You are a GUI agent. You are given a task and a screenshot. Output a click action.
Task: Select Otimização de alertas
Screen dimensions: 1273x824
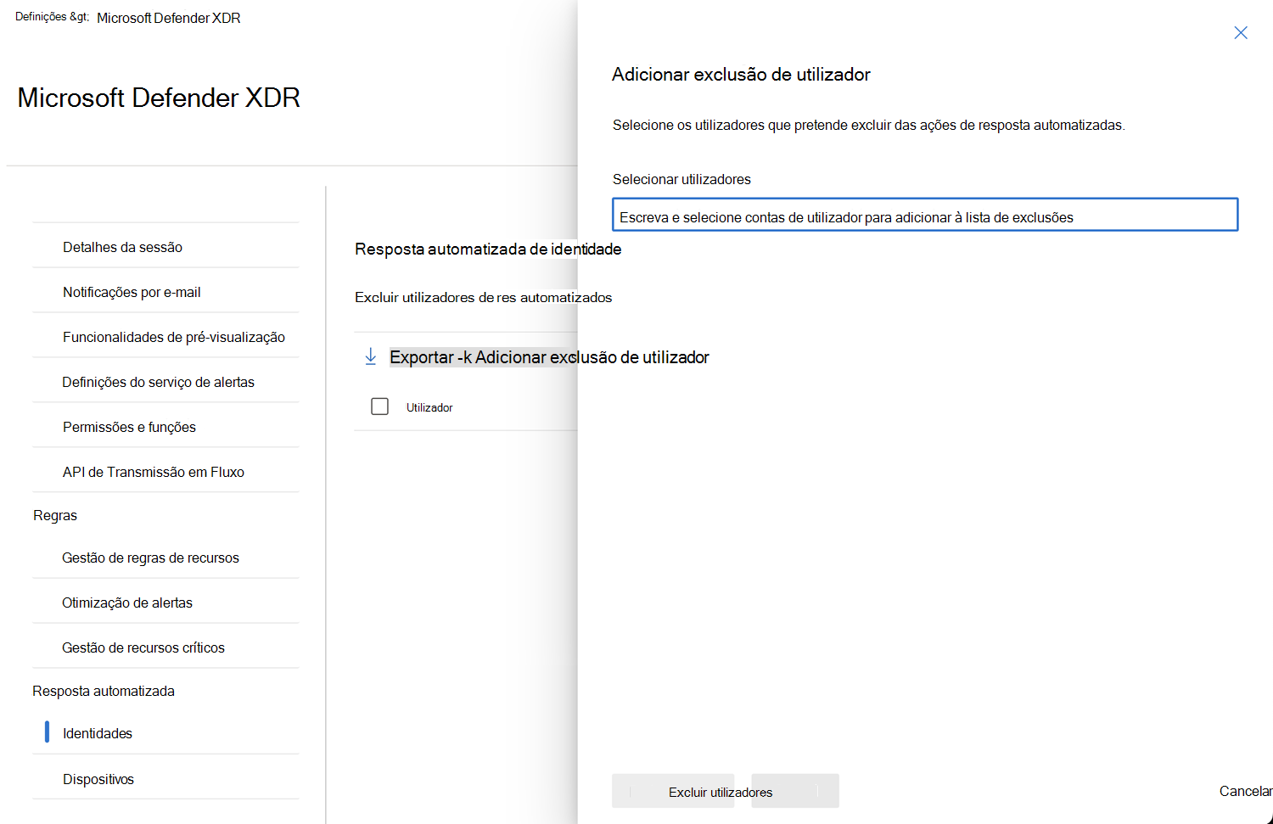127,603
